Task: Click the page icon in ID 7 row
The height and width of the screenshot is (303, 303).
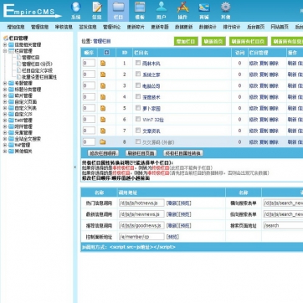Action: click(x=103, y=131)
